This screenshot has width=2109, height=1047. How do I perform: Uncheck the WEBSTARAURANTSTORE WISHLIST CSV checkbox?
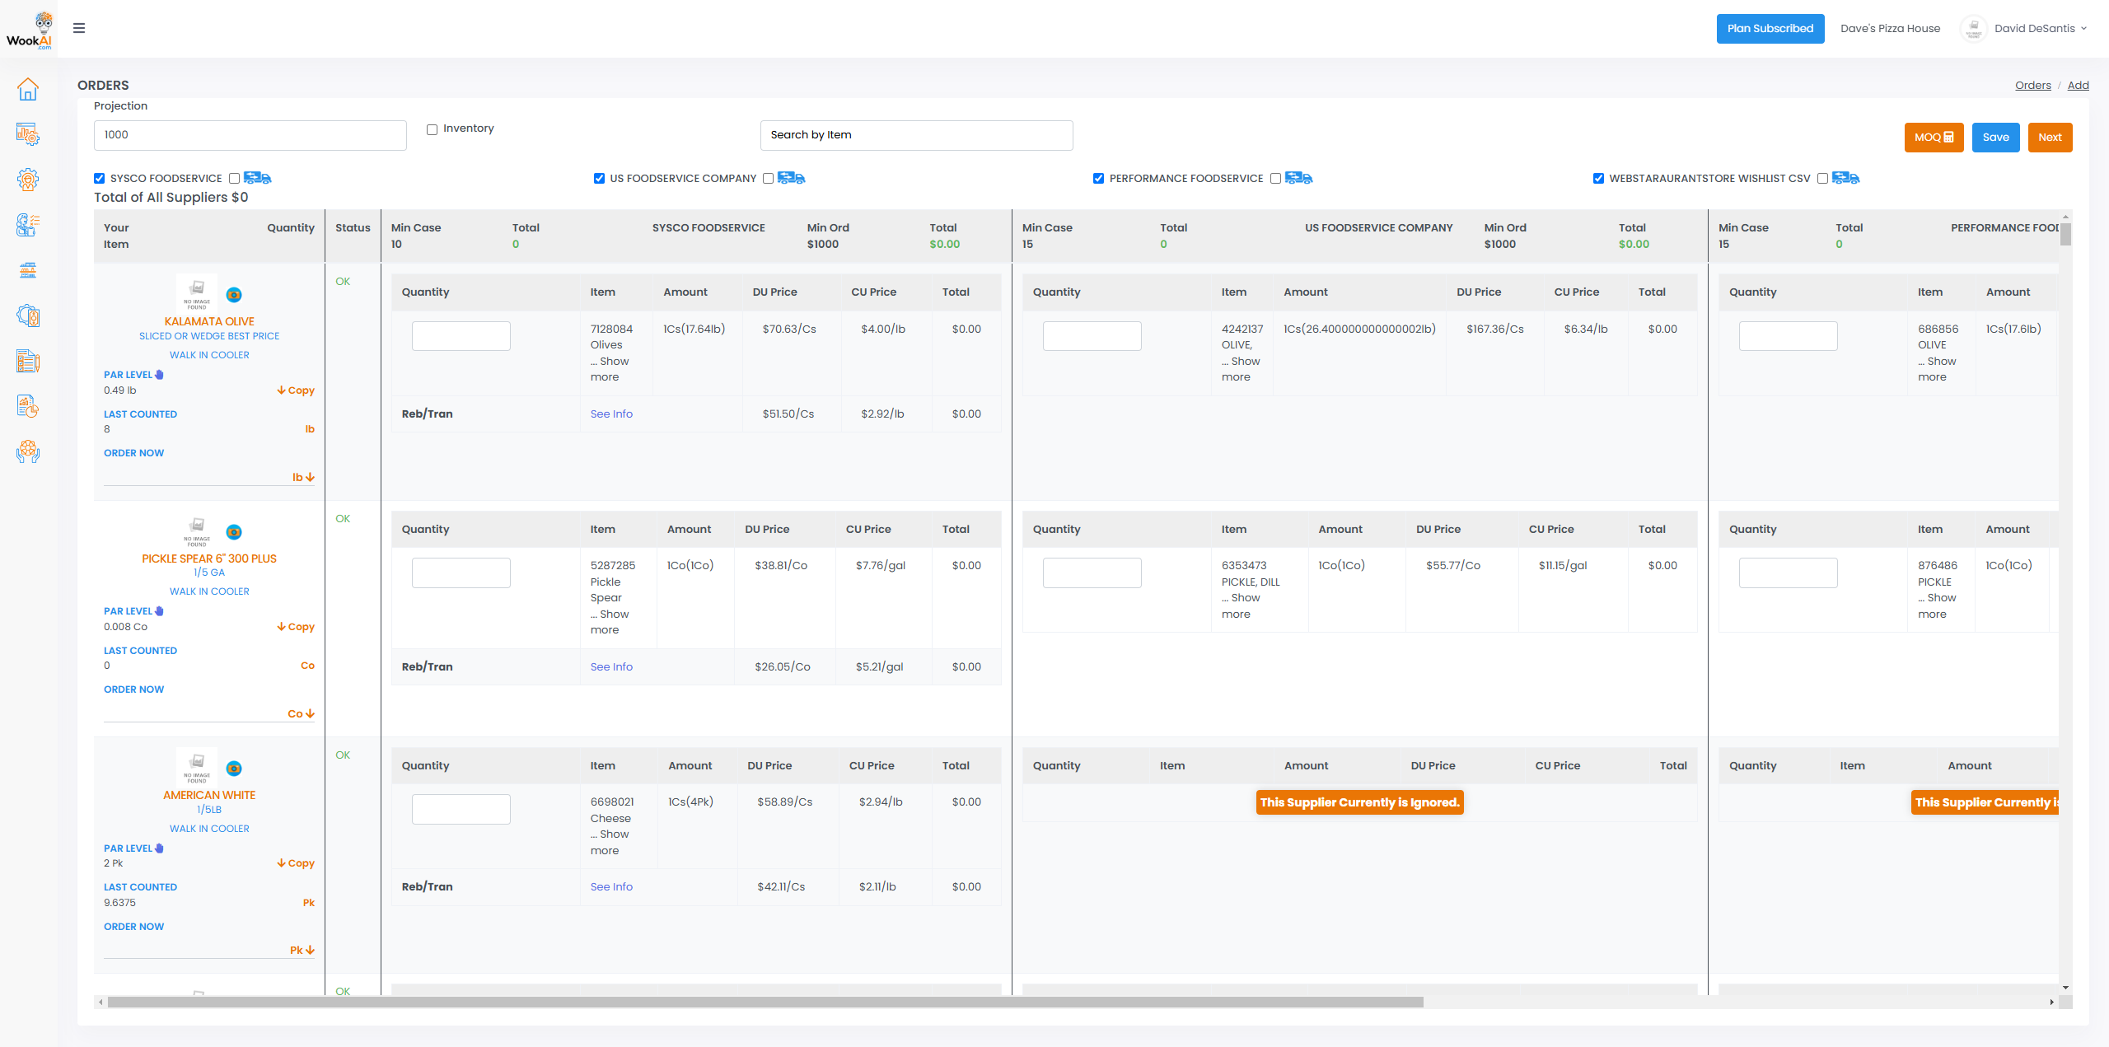click(x=1598, y=178)
